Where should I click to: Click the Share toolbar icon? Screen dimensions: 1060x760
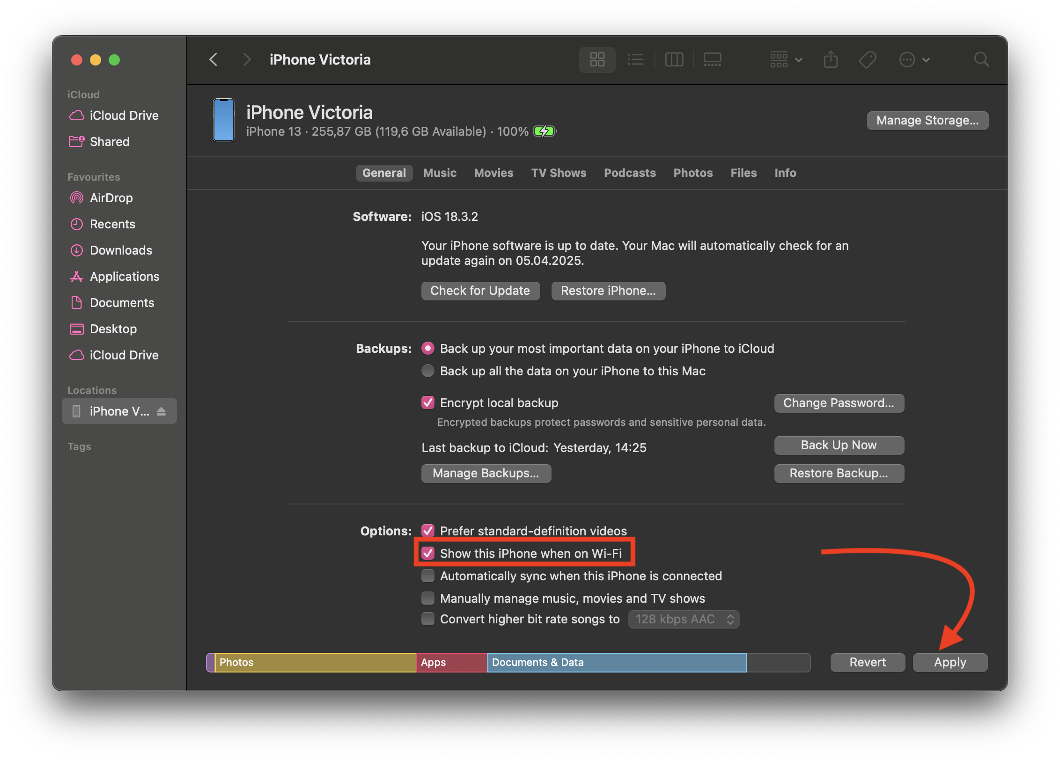(x=831, y=59)
